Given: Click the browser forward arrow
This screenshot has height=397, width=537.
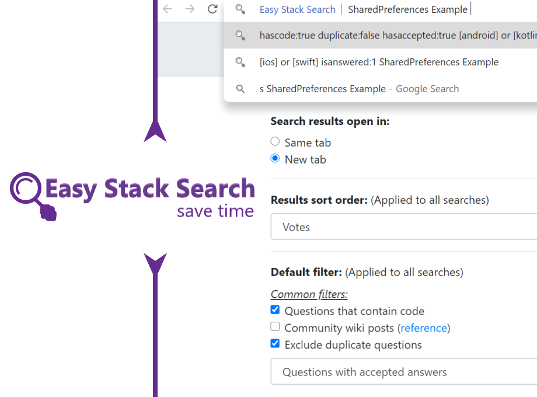Looking at the screenshot, I should [x=190, y=9].
